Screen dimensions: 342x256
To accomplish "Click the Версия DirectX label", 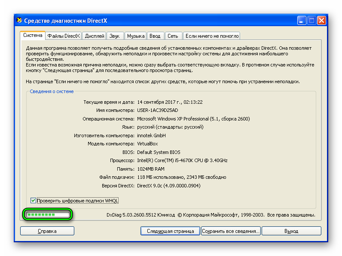I will [118, 186].
